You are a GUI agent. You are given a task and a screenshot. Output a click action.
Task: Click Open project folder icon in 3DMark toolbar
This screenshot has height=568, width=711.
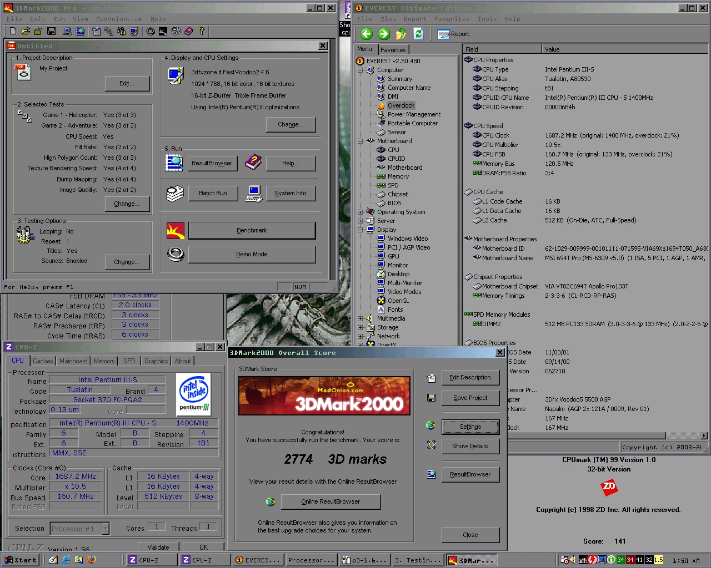coord(26,32)
